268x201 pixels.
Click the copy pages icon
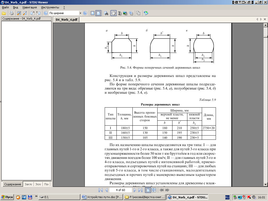(x=138, y=13)
